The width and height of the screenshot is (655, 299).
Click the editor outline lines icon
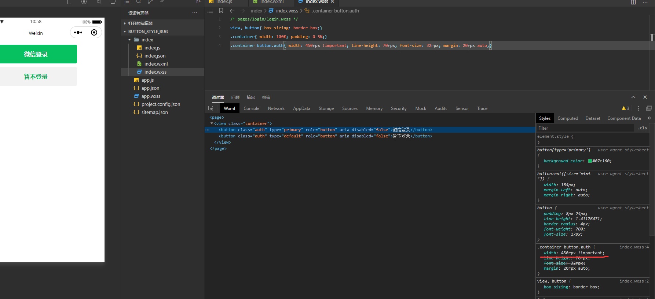(x=210, y=11)
